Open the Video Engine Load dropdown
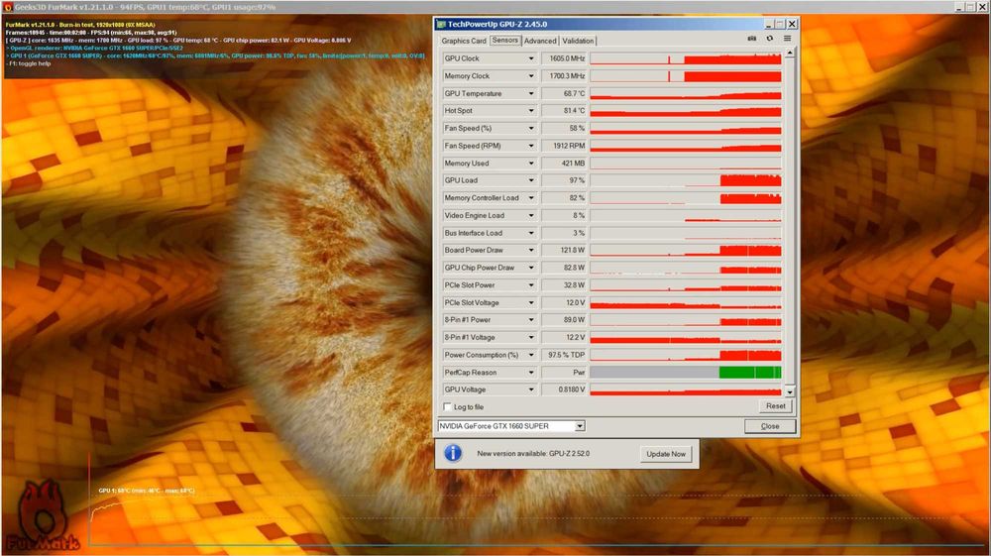991x556 pixels. (x=531, y=215)
